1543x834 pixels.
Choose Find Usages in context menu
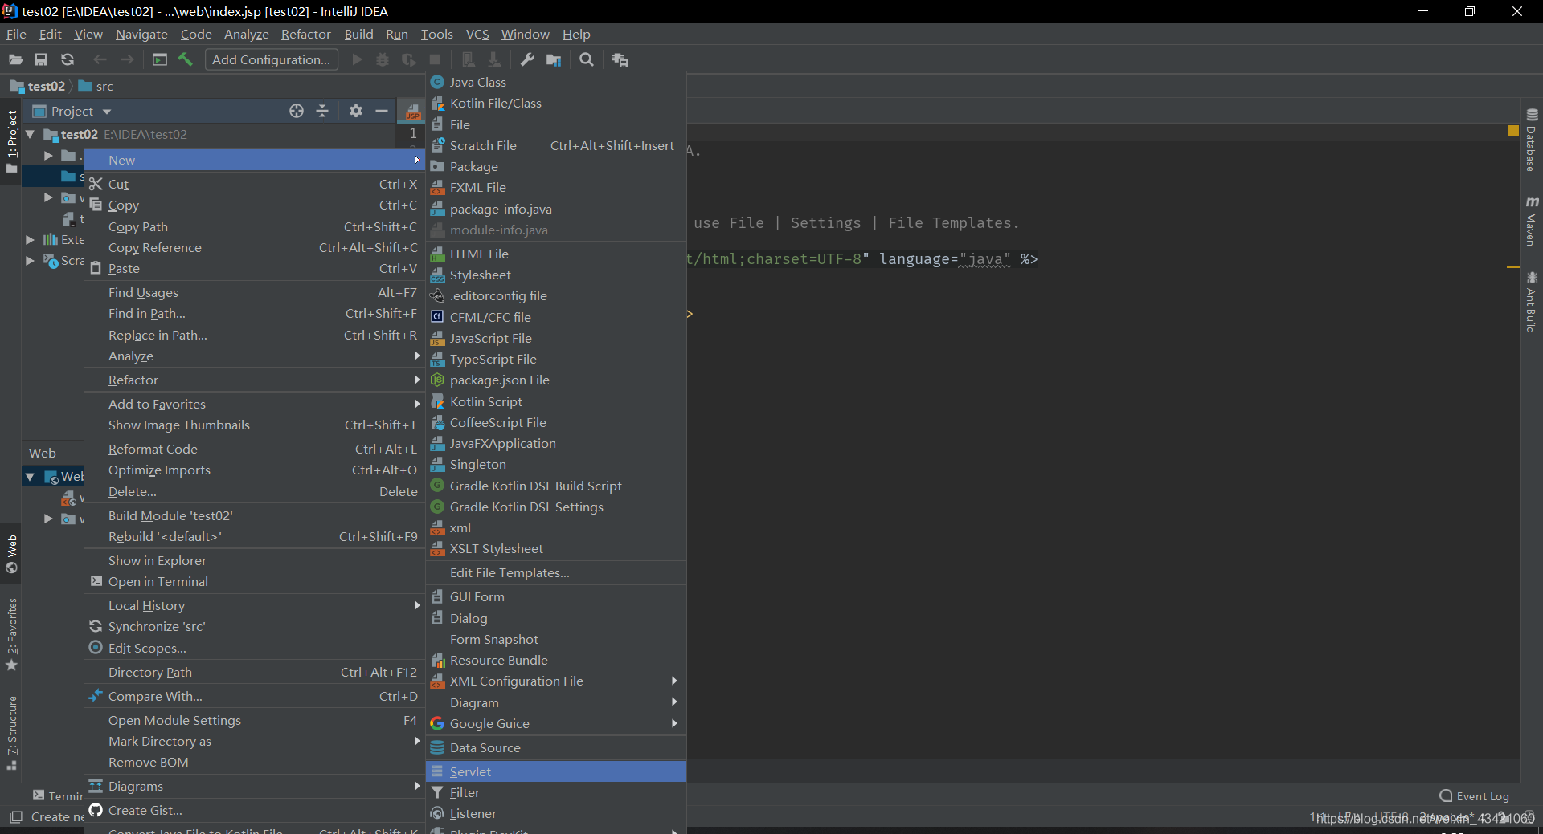[x=255, y=292]
